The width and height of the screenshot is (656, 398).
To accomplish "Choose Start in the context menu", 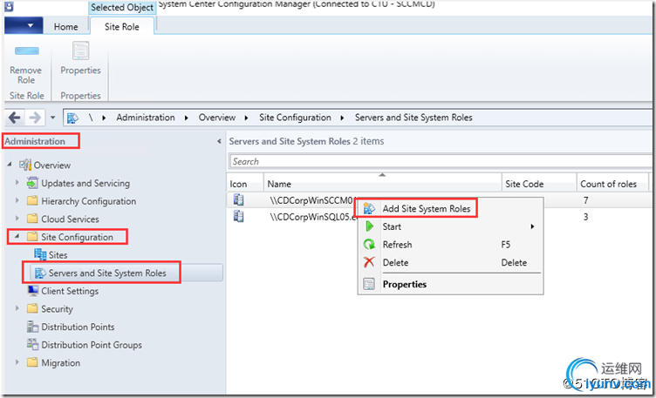I will 392,226.
